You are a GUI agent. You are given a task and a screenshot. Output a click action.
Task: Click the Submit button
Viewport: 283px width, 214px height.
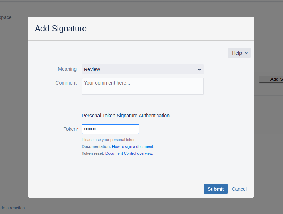coord(215,189)
